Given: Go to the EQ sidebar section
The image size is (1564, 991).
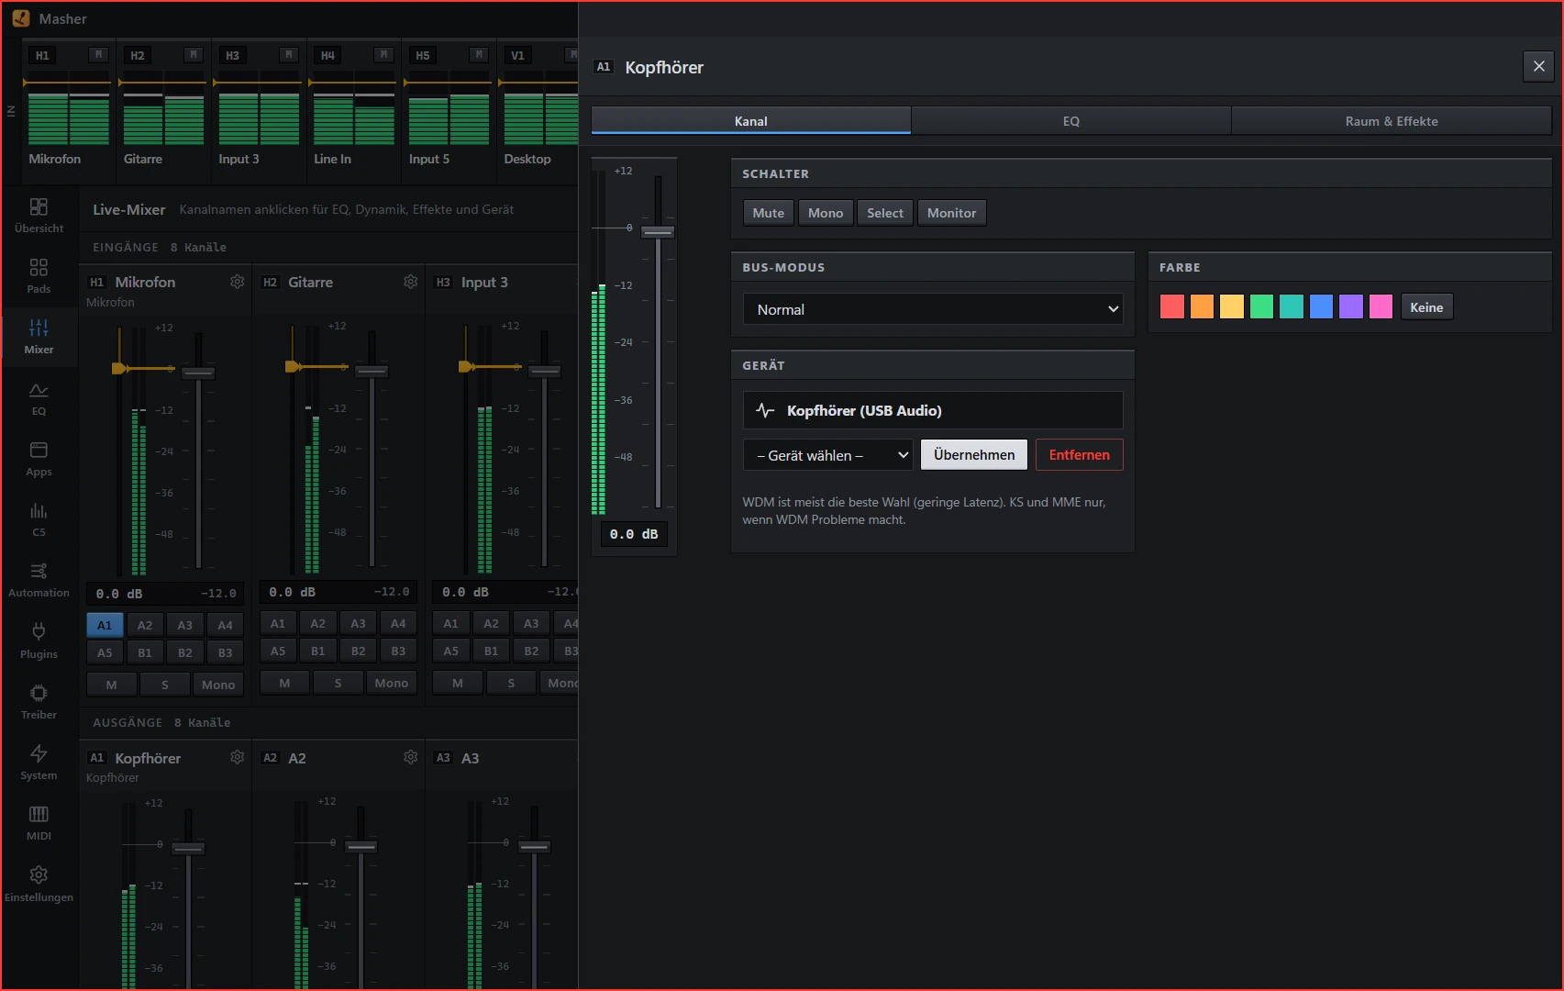Looking at the screenshot, I should pyautogui.click(x=39, y=398).
